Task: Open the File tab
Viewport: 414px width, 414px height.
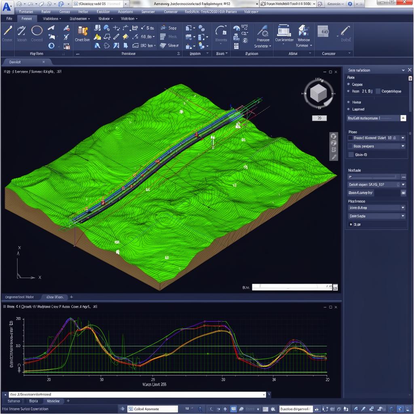Action: [x=9, y=19]
